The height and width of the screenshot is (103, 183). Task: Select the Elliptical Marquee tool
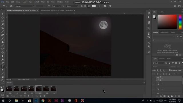[3, 17]
